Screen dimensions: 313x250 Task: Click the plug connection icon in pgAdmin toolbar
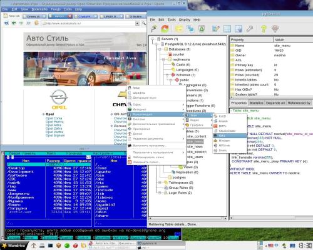(x=154, y=29)
